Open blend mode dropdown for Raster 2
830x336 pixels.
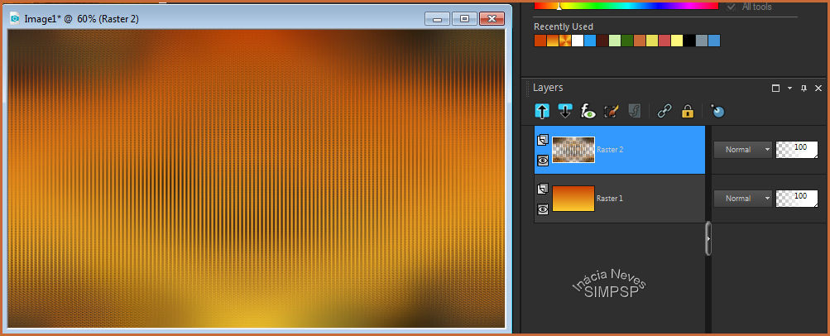point(742,150)
